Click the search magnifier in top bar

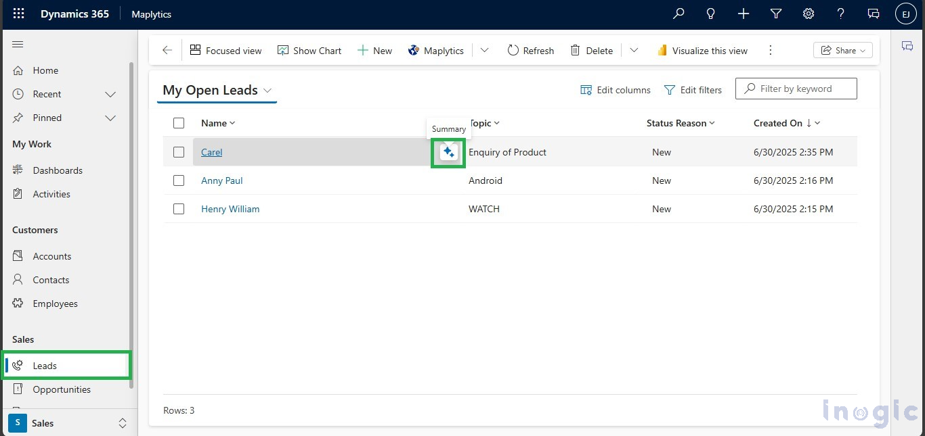pyautogui.click(x=679, y=14)
